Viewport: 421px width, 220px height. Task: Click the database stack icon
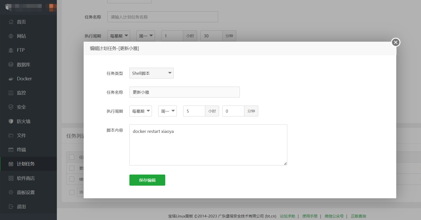pyautogui.click(x=11, y=64)
